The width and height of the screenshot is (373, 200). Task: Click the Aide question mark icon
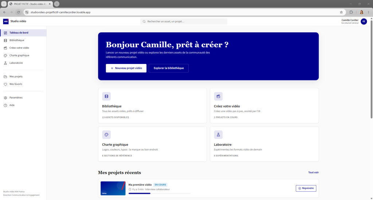[5, 105]
